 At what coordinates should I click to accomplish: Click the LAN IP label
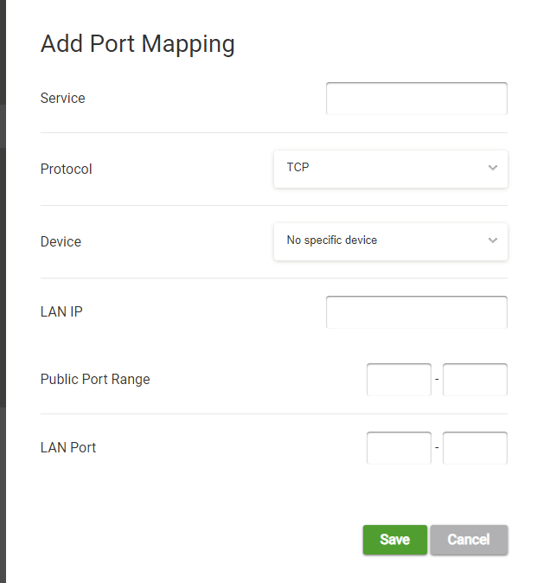click(x=61, y=311)
